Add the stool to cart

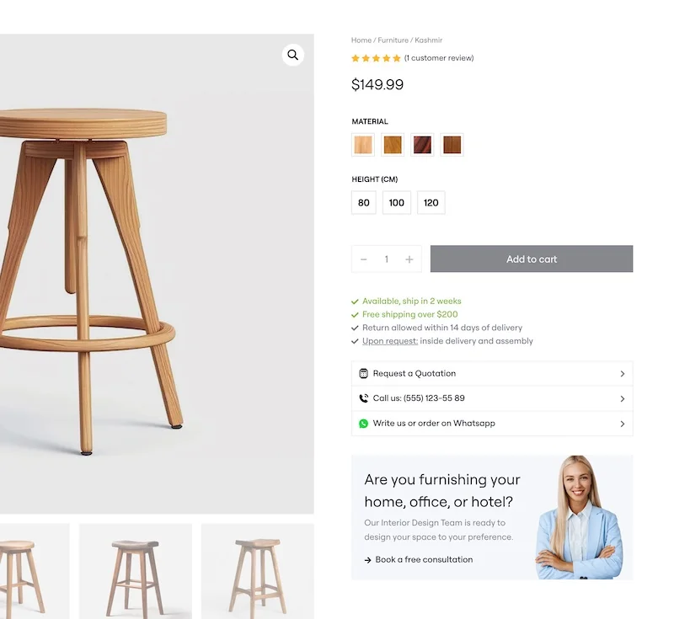[x=532, y=259]
